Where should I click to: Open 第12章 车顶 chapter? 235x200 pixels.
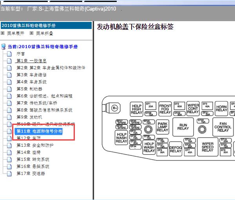tap(29, 138)
